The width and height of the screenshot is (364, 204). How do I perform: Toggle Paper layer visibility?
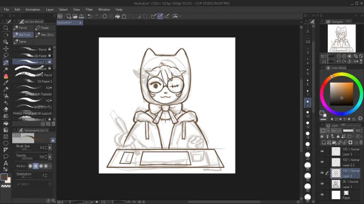point(322,195)
